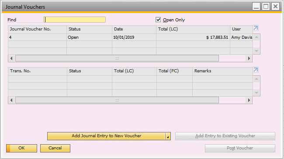Maximize the Journal Vouchers window
Screen dimensions: 284x159
click(266, 7)
